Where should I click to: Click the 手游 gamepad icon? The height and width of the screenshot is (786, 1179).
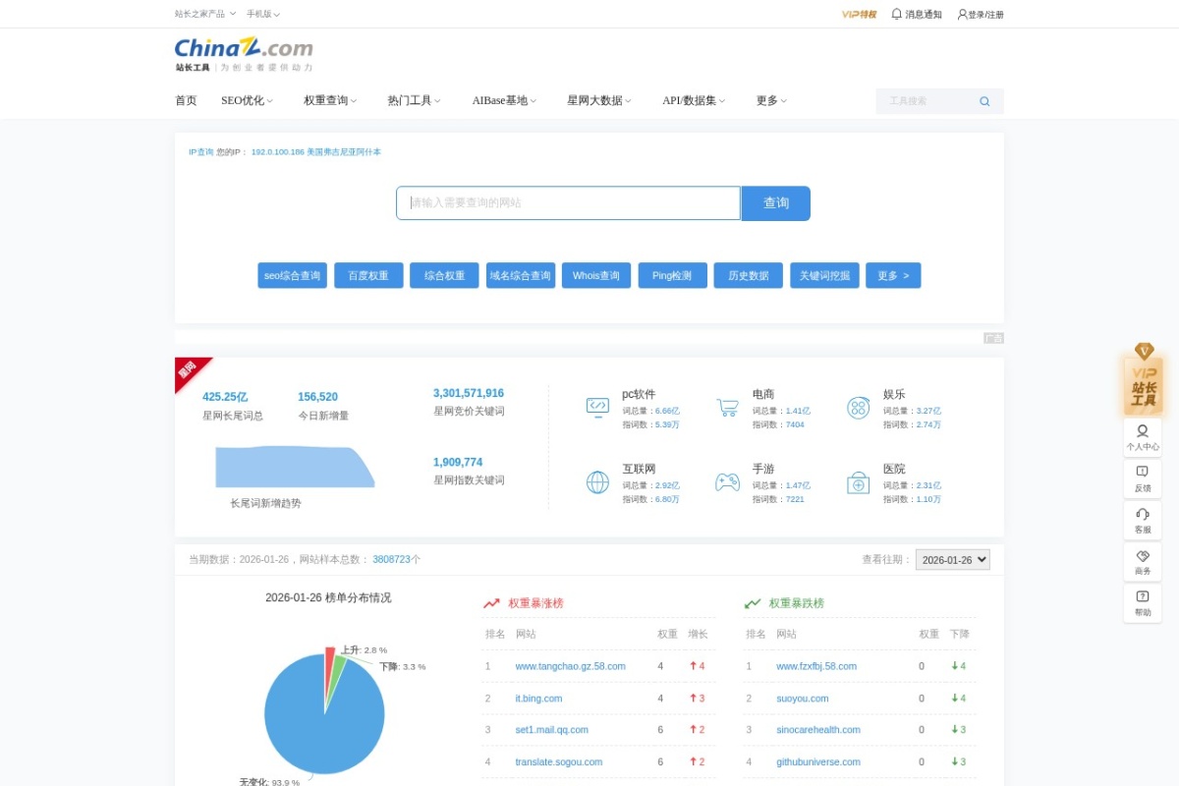[x=727, y=481]
